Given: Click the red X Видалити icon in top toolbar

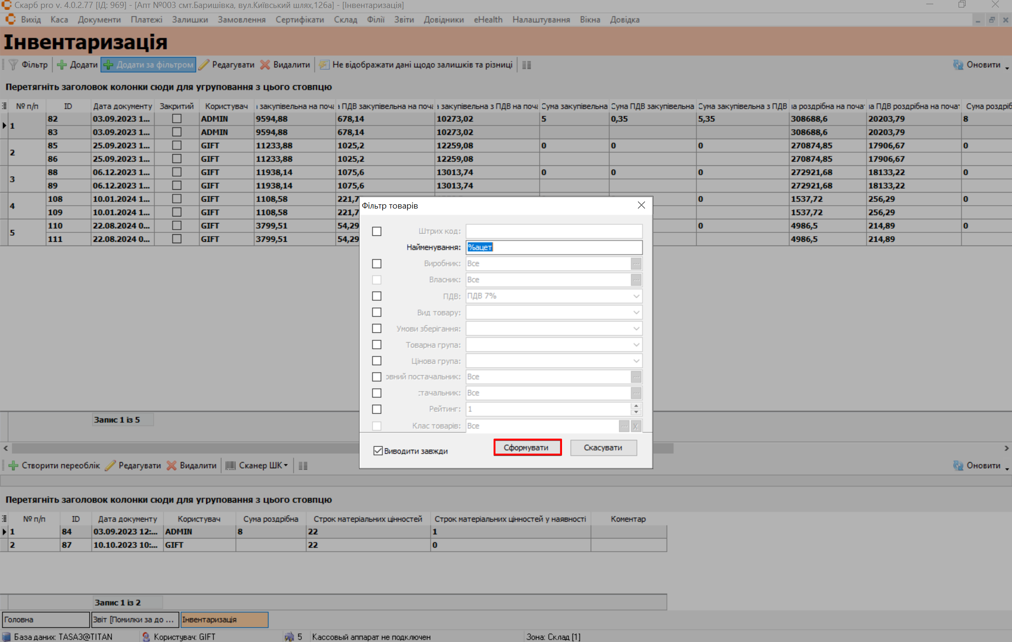Looking at the screenshot, I should coord(265,65).
